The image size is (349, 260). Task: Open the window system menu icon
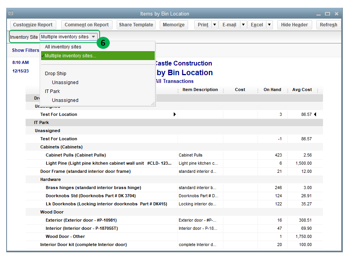(x=11, y=14)
